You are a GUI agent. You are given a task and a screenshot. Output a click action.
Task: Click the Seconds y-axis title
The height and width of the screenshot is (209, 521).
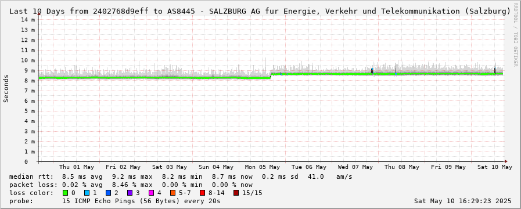click(6, 88)
